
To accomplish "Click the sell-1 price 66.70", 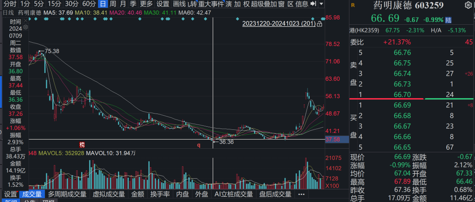I will click(x=402, y=95).
